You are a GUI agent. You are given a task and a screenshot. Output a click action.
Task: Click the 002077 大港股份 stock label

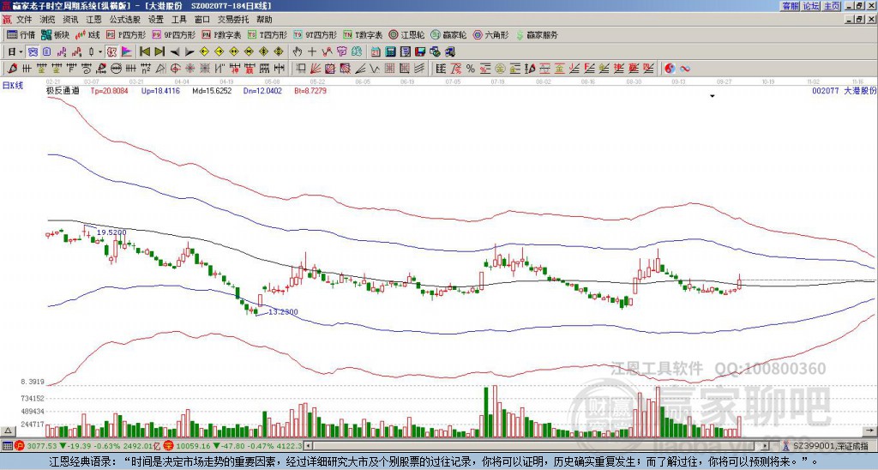pos(845,91)
